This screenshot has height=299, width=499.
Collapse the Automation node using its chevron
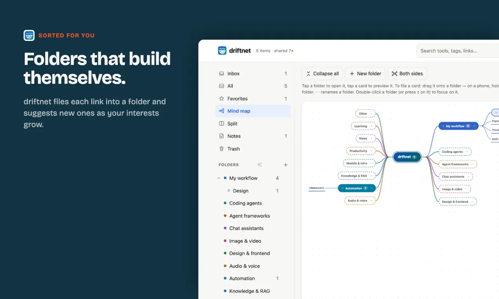point(342,188)
